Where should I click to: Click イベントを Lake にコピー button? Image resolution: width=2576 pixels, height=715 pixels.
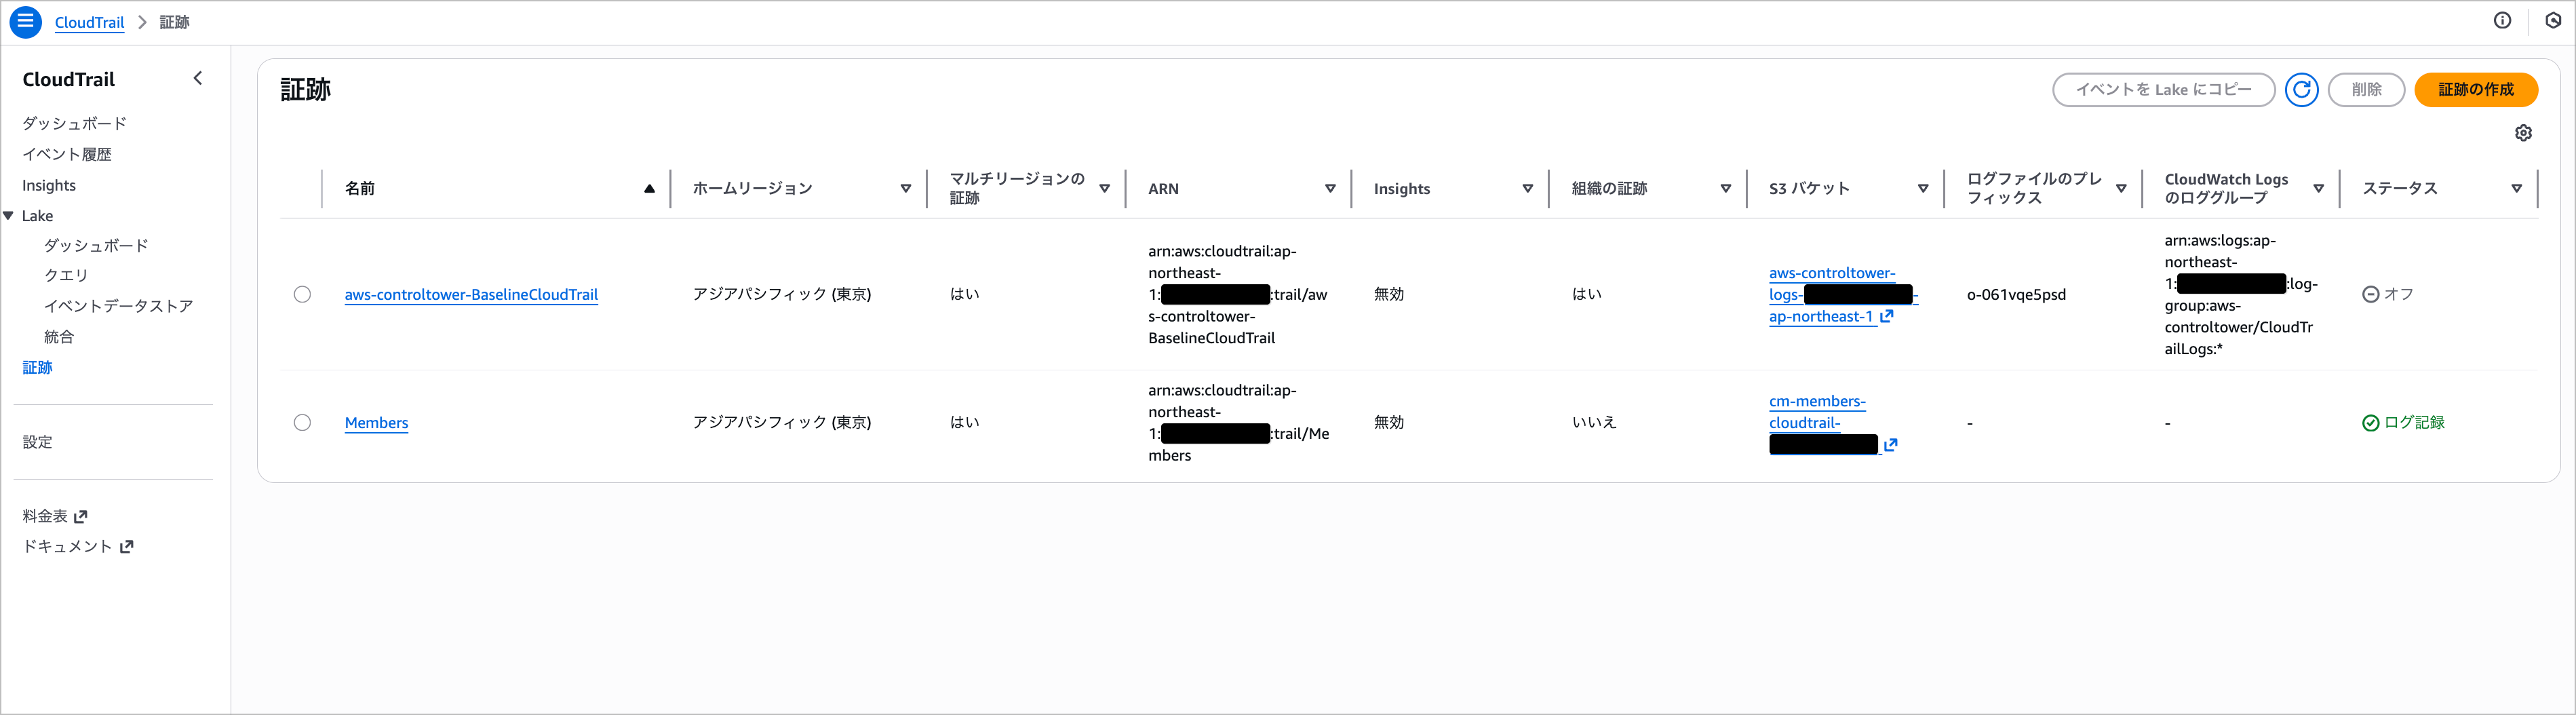2163,90
